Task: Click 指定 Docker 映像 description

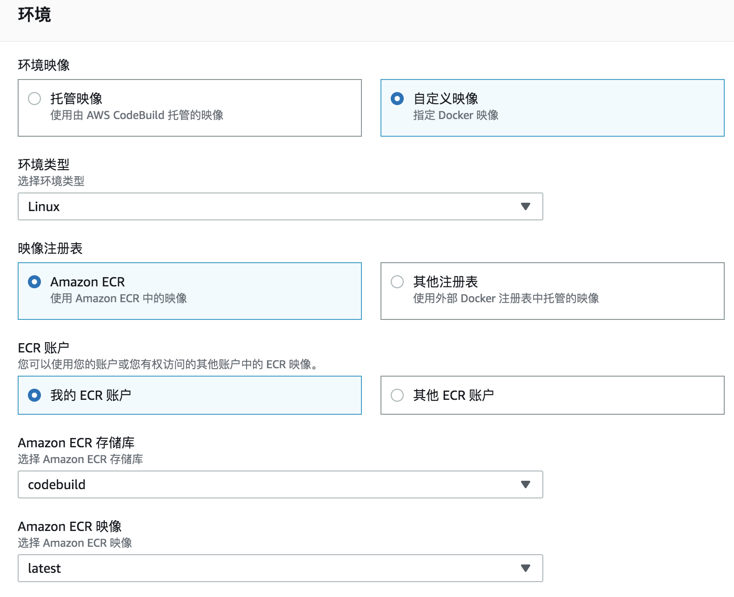Action: 456,115
